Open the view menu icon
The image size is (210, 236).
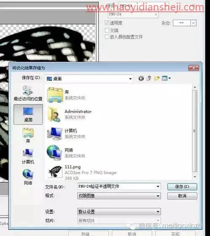[166, 78]
